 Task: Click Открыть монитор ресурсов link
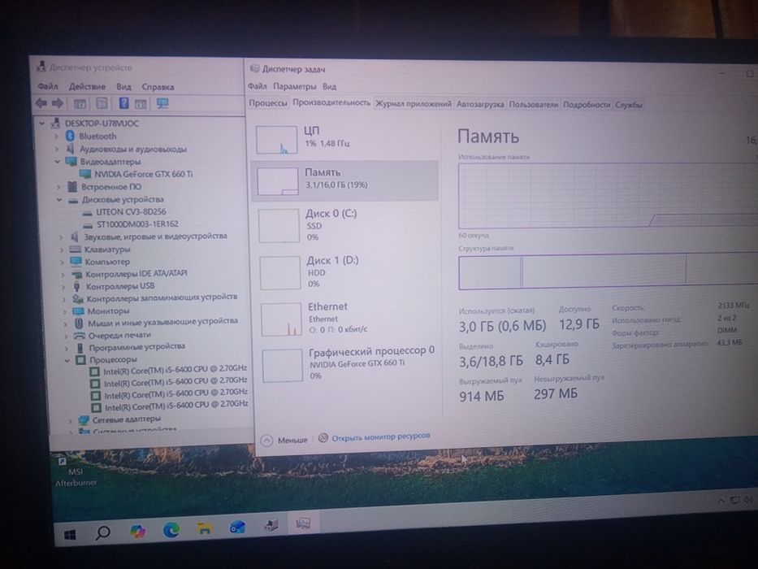(x=380, y=437)
